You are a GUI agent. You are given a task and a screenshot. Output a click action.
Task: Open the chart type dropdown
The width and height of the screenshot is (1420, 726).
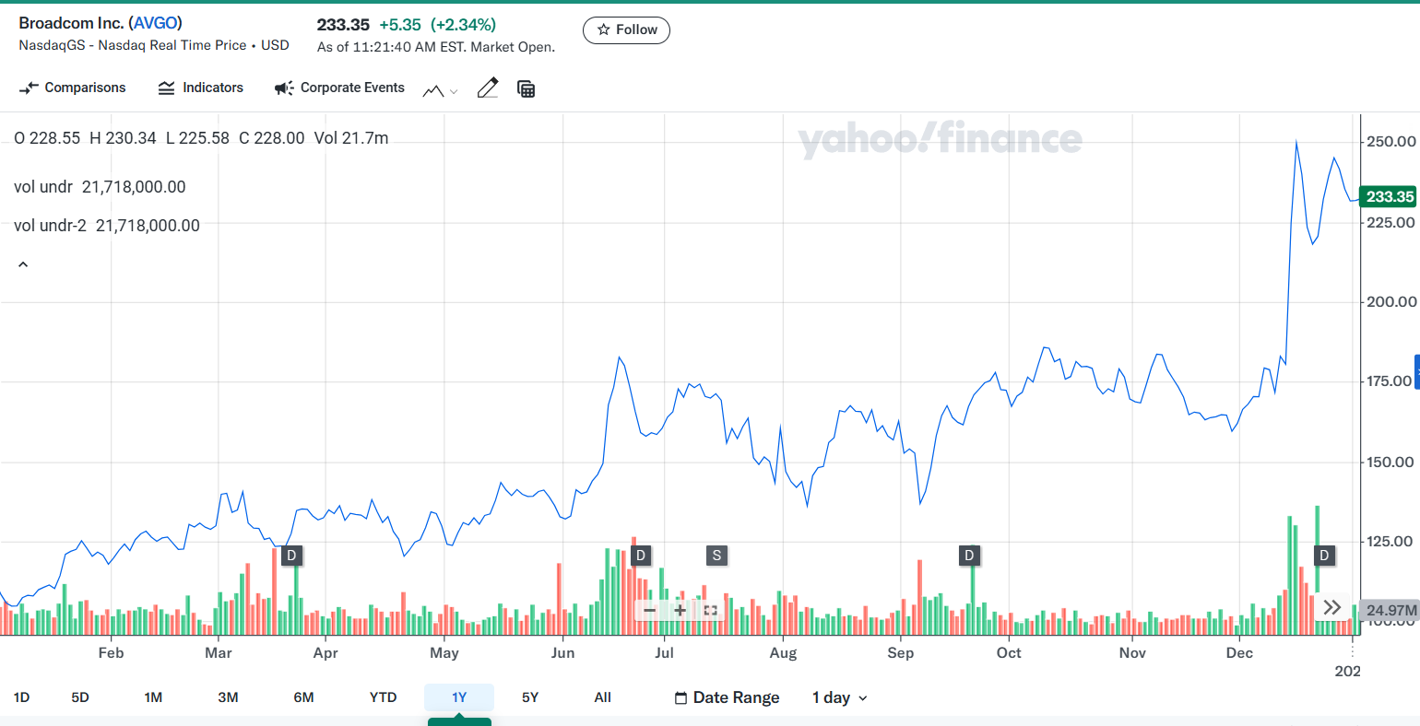440,90
